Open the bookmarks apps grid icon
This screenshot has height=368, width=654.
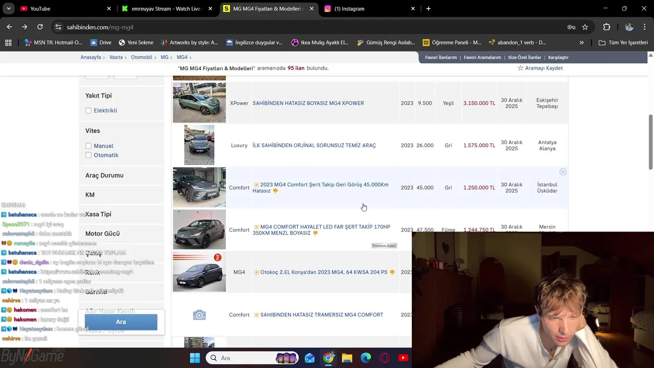pos(8,42)
